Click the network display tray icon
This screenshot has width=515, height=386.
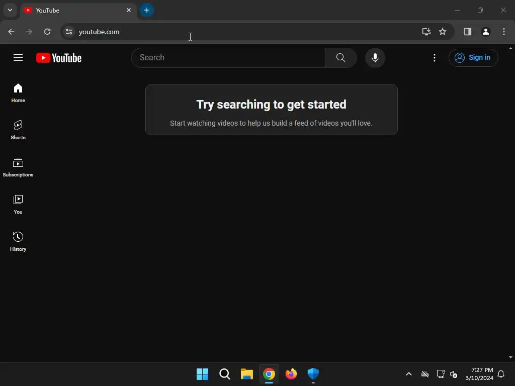[x=441, y=374]
